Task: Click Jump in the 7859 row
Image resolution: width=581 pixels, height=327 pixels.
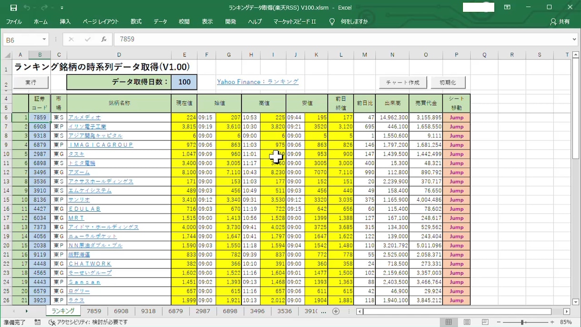Action: [456, 118]
